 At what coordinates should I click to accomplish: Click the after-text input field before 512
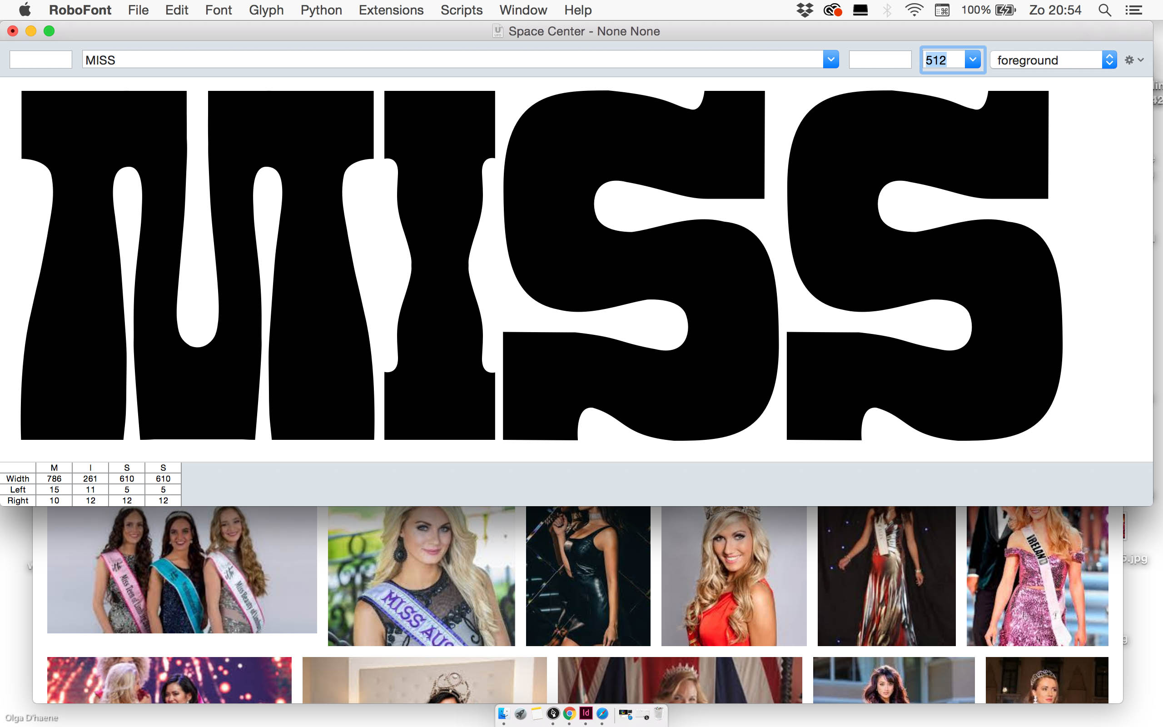[x=880, y=60]
